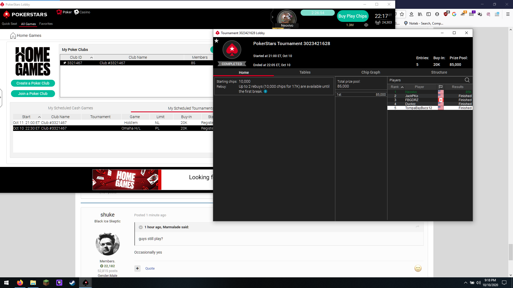Open the uBlock Origin extension

446,14
